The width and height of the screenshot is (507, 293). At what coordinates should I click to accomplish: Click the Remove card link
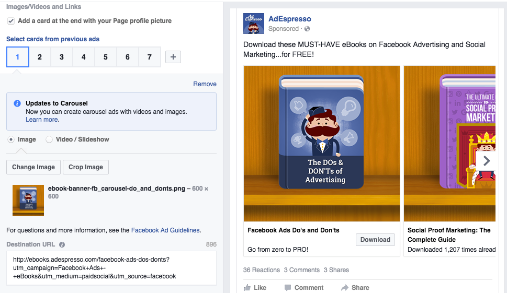click(205, 84)
